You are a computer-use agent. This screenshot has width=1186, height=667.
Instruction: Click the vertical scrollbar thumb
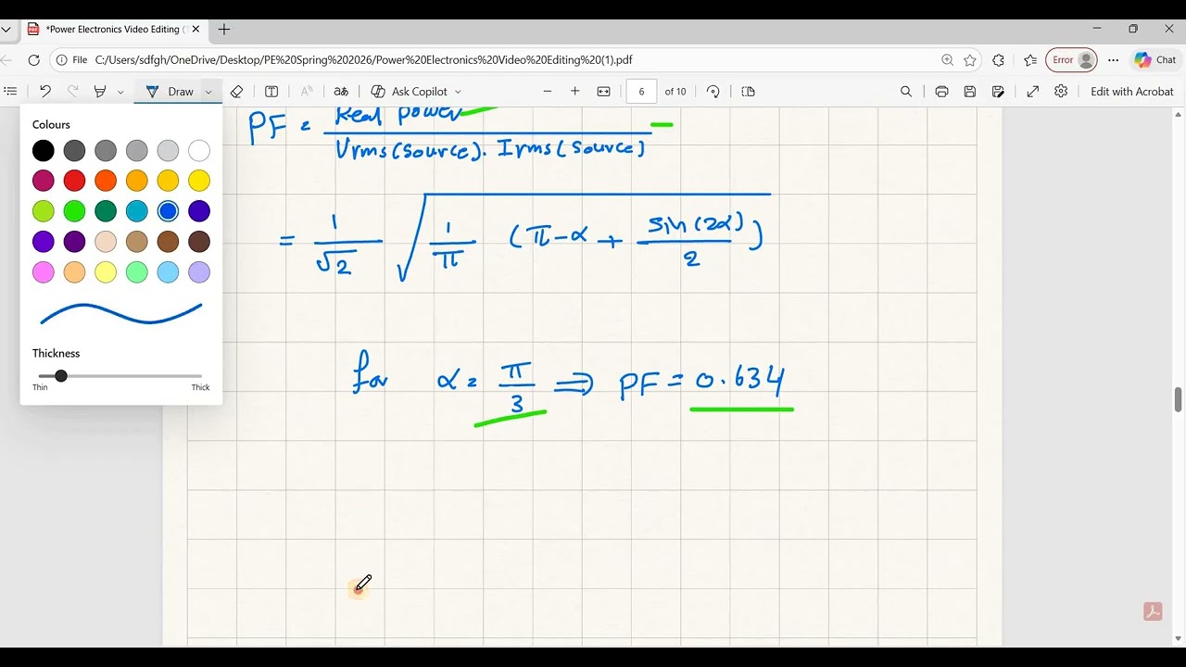[x=1178, y=400]
